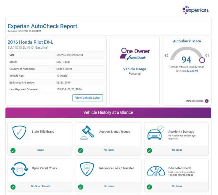Click the VIN value 5FNYF6H56GB086334

coord(70,55)
